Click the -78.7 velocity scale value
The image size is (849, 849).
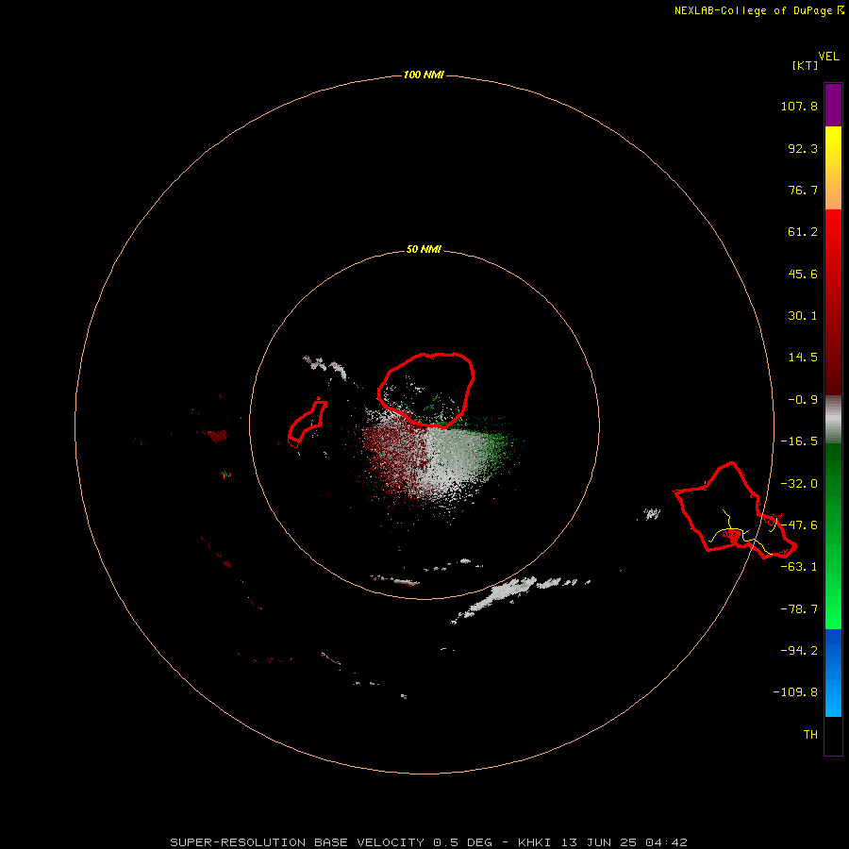pos(799,609)
